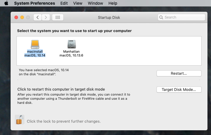Click the Target Disk Mode... button

tap(179, 90)
